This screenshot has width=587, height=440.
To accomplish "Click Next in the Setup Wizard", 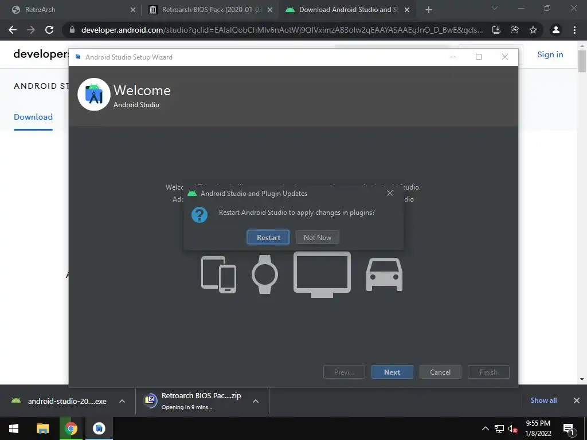I will pyautogui.click(x=392, y=372).
